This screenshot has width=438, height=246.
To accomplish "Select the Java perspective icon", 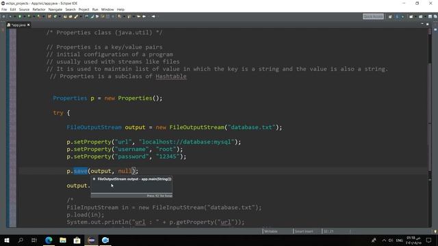I will [397, 16].
